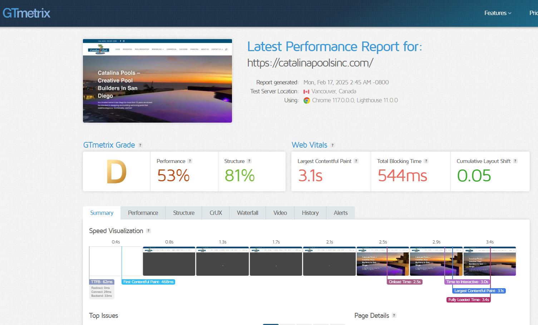Click the Connect: 29ms timing detail

101,292
